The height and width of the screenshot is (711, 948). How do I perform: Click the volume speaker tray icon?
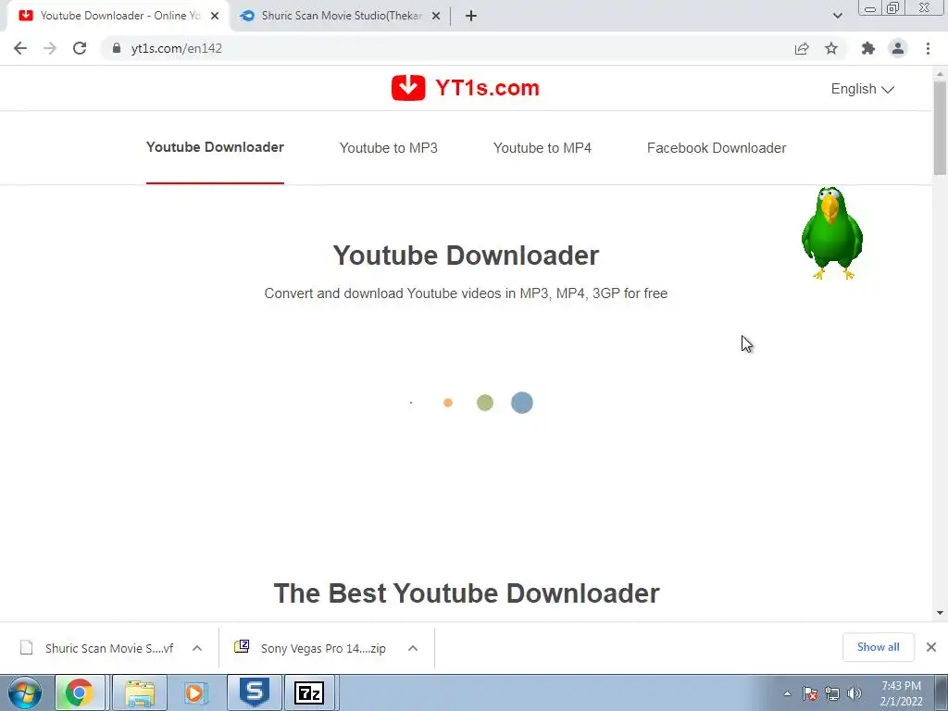pyautogui.click(x=854, y=693)
